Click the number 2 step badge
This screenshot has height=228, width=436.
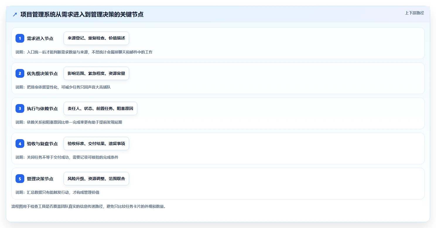click(x=20, y=73)
